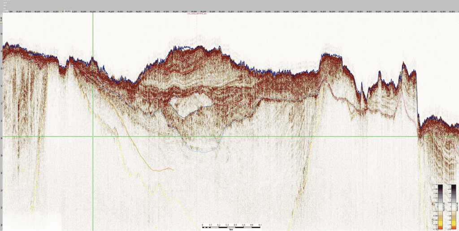The image size is (459, 231).
Task: Select the right amplitude color bar legend
Action: coord(454,206)
